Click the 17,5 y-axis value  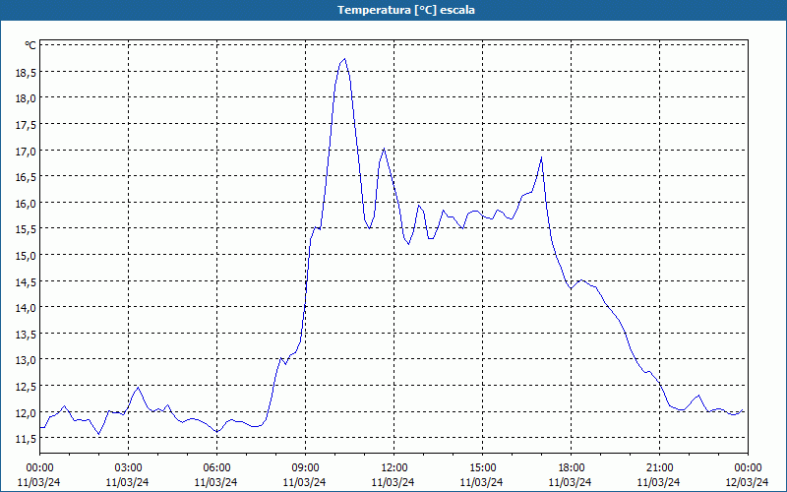26,125
